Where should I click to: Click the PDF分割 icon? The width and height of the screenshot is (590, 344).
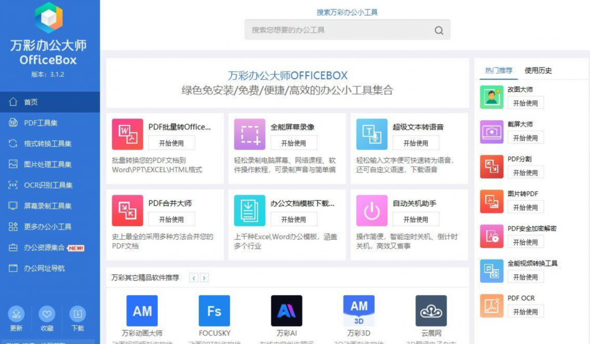pyautogui.click(x=491, y=166)
